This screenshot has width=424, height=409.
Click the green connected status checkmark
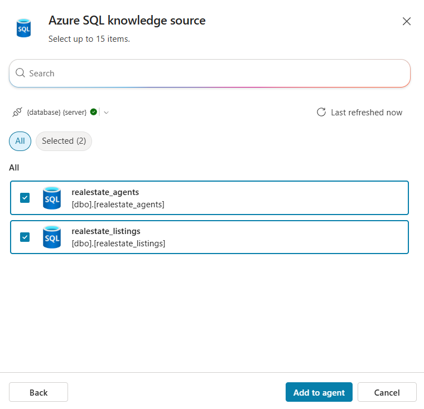pyautogui.click(x=93, y=112)
